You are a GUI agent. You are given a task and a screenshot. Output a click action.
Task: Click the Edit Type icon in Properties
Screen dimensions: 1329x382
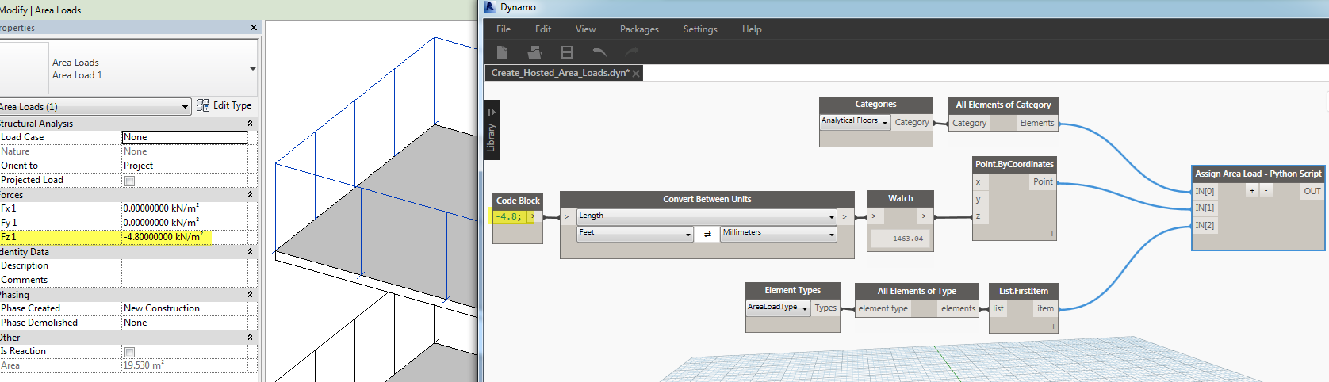(203, 105)
